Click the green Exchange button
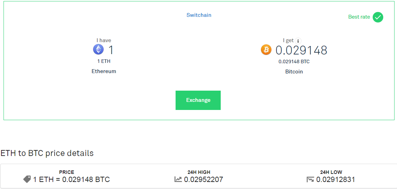 [x=198, y=100]
